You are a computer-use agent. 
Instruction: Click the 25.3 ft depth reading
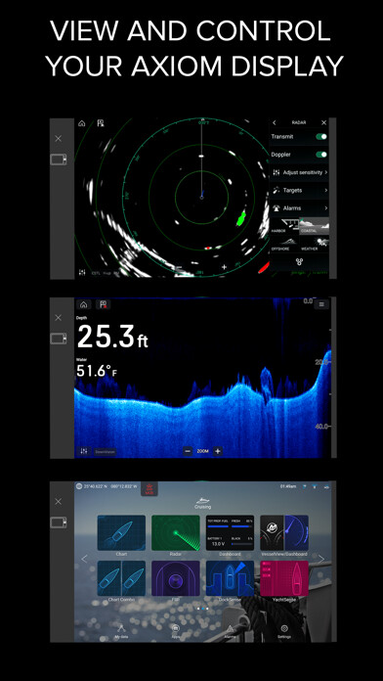pyautogui.click(x=112, y=337)
